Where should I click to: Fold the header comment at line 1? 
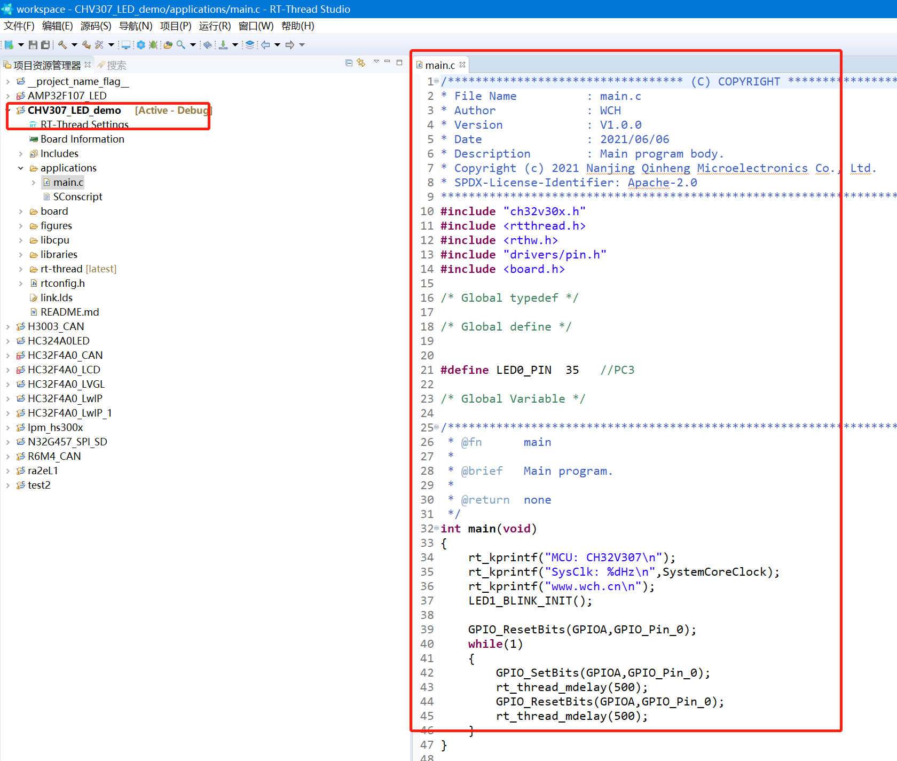tap(436, 81)
